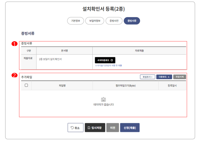Screen dimensions: 199x141
Task: Select the 증빙서류 tab
Action: (132, 21)
